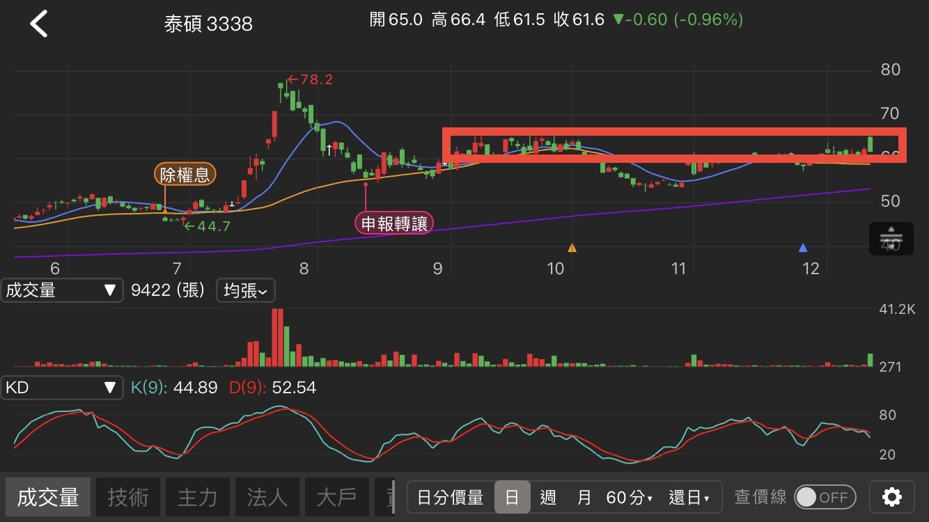The image size is (929, 522).
Task: Switch to the 成交量 bottom tab
Action: [x=48, y=498]
